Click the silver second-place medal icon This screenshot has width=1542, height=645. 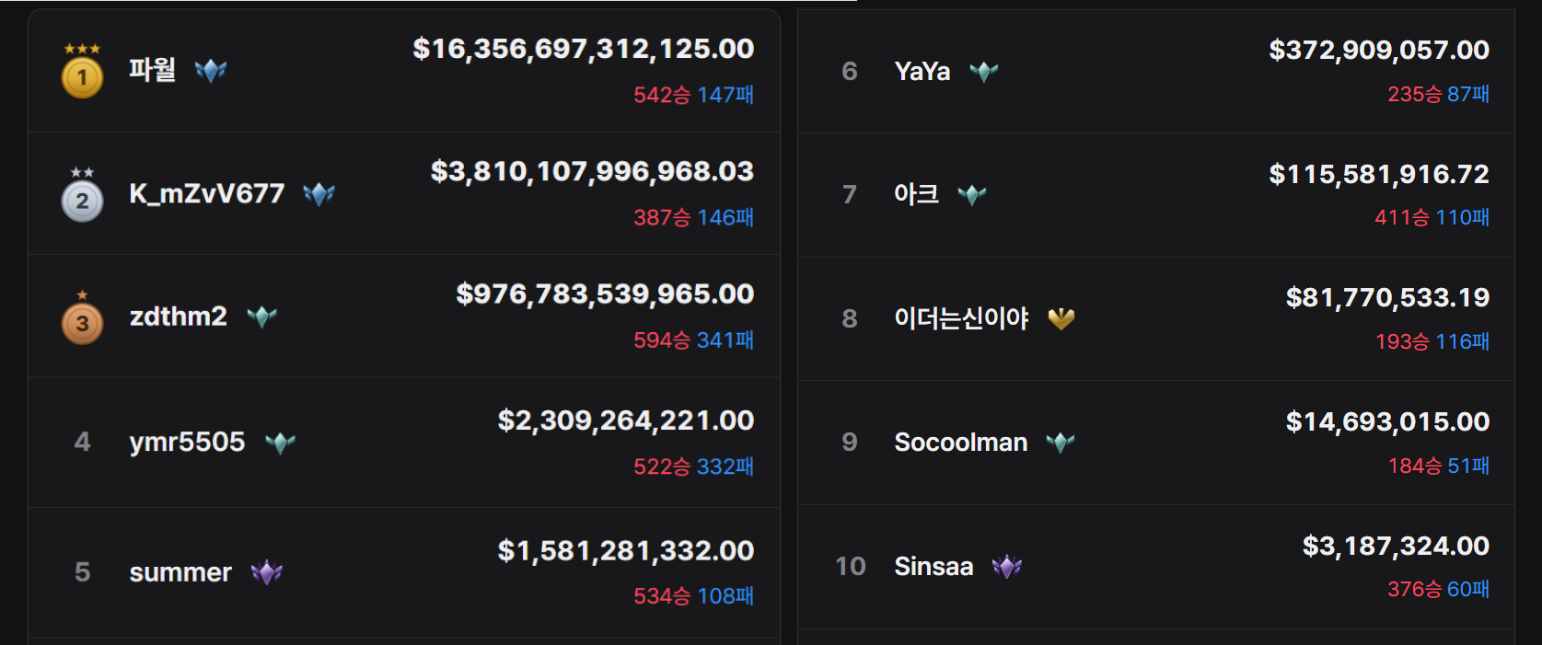point(82,194)
